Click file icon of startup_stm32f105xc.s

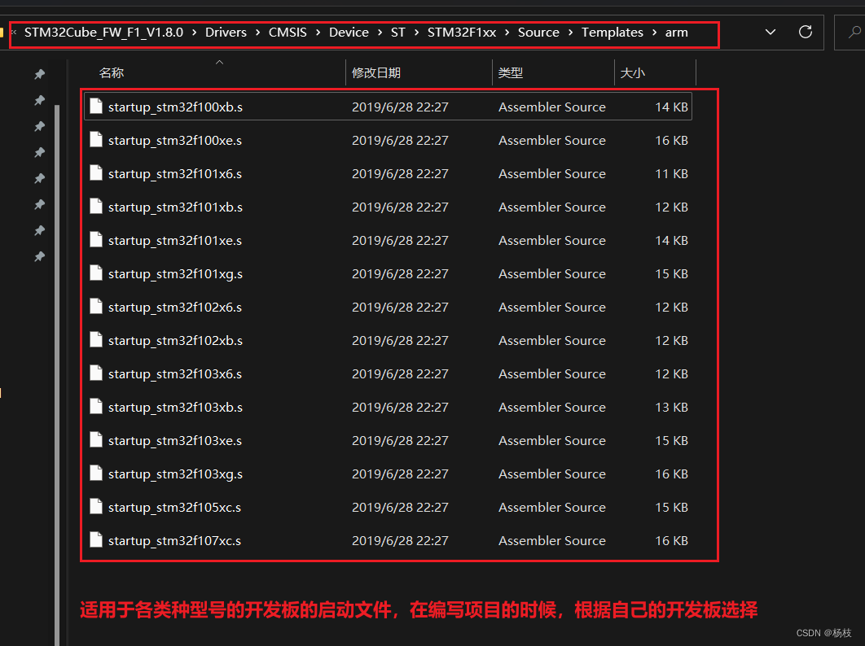96,507
